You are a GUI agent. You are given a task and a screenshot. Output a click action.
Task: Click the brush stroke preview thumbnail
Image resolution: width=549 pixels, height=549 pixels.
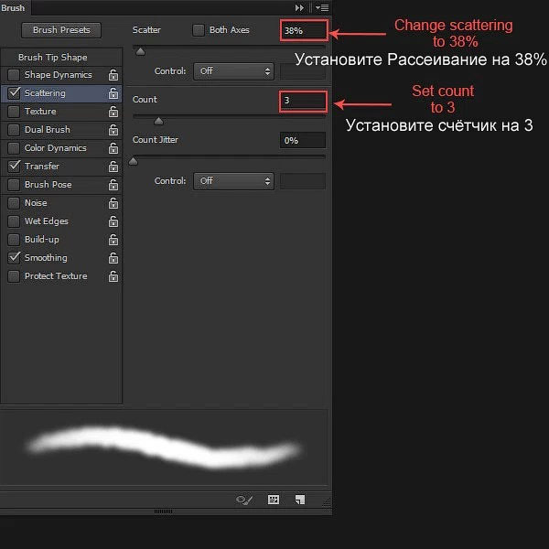[164, 447]
